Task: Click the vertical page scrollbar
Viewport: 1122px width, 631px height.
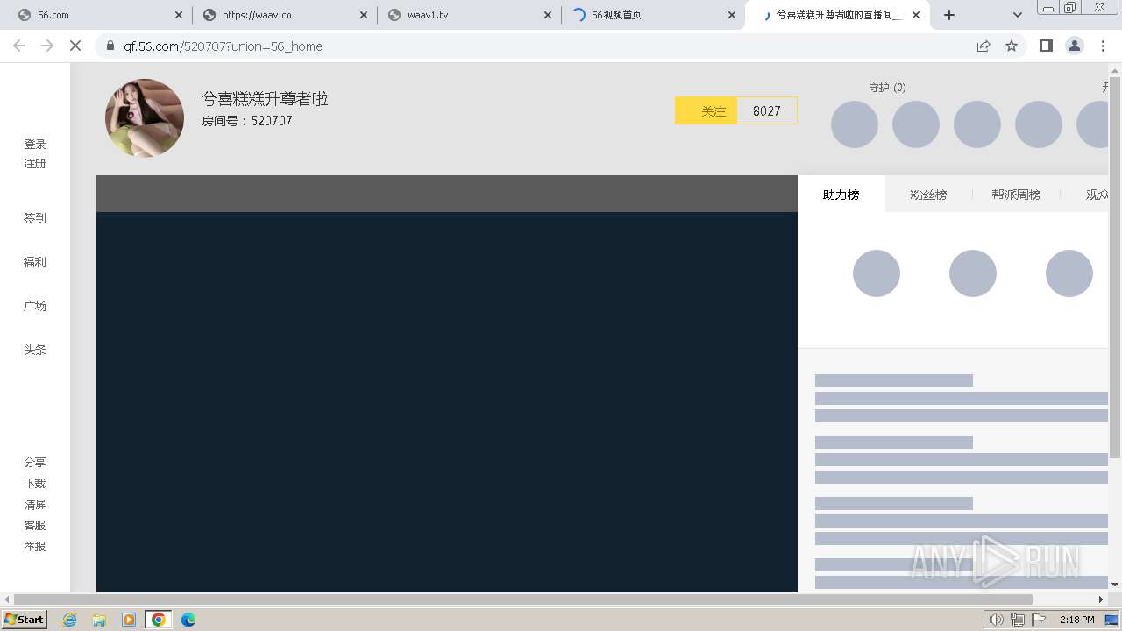Action: pos(1115,267)
